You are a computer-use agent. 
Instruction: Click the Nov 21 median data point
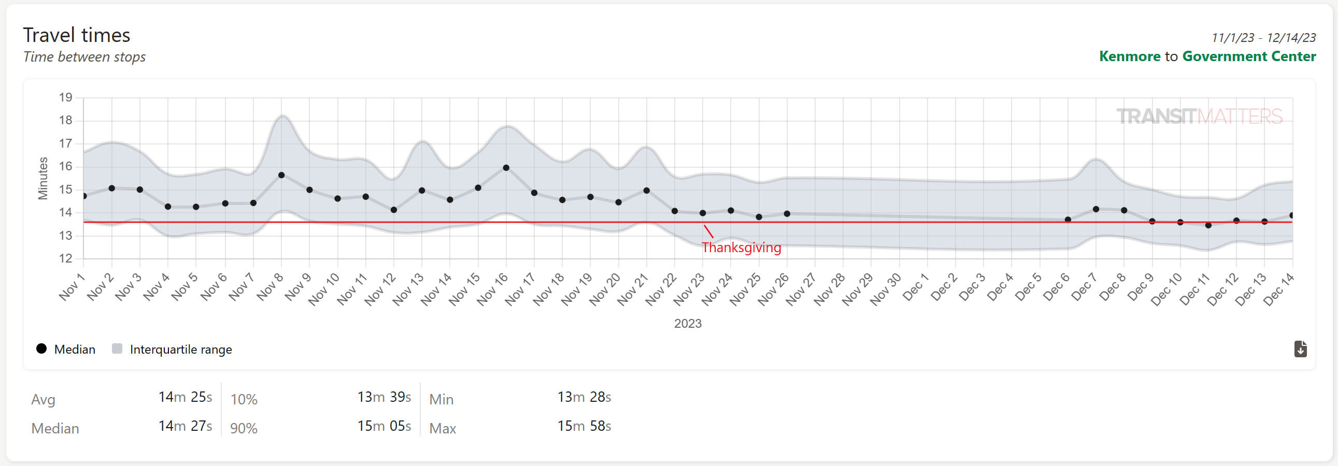pos(647,191)
